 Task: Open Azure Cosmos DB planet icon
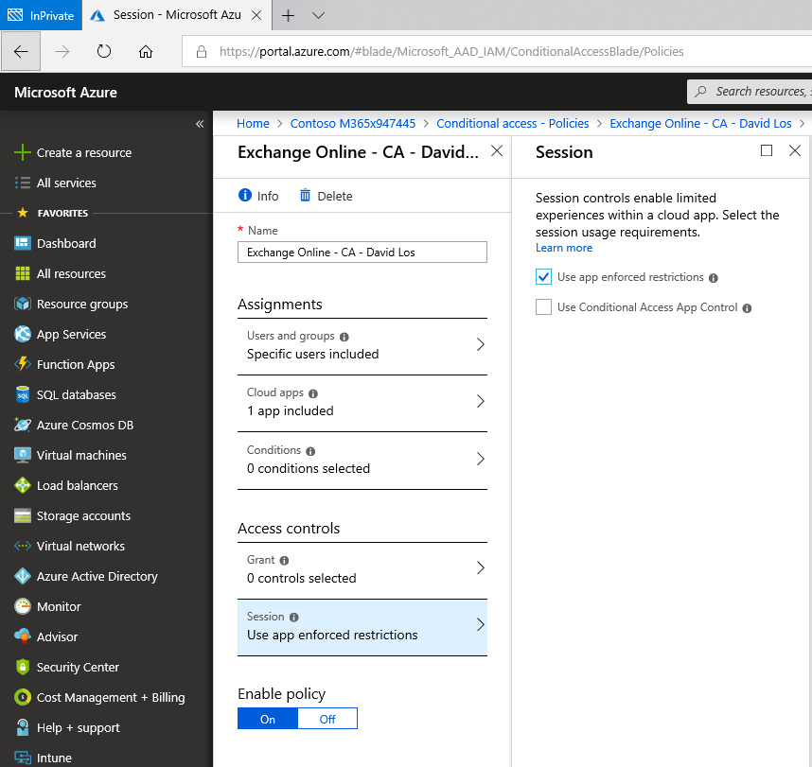coord(23,425)
